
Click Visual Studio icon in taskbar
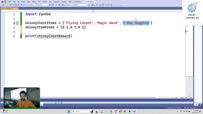(x=134, y=111)
